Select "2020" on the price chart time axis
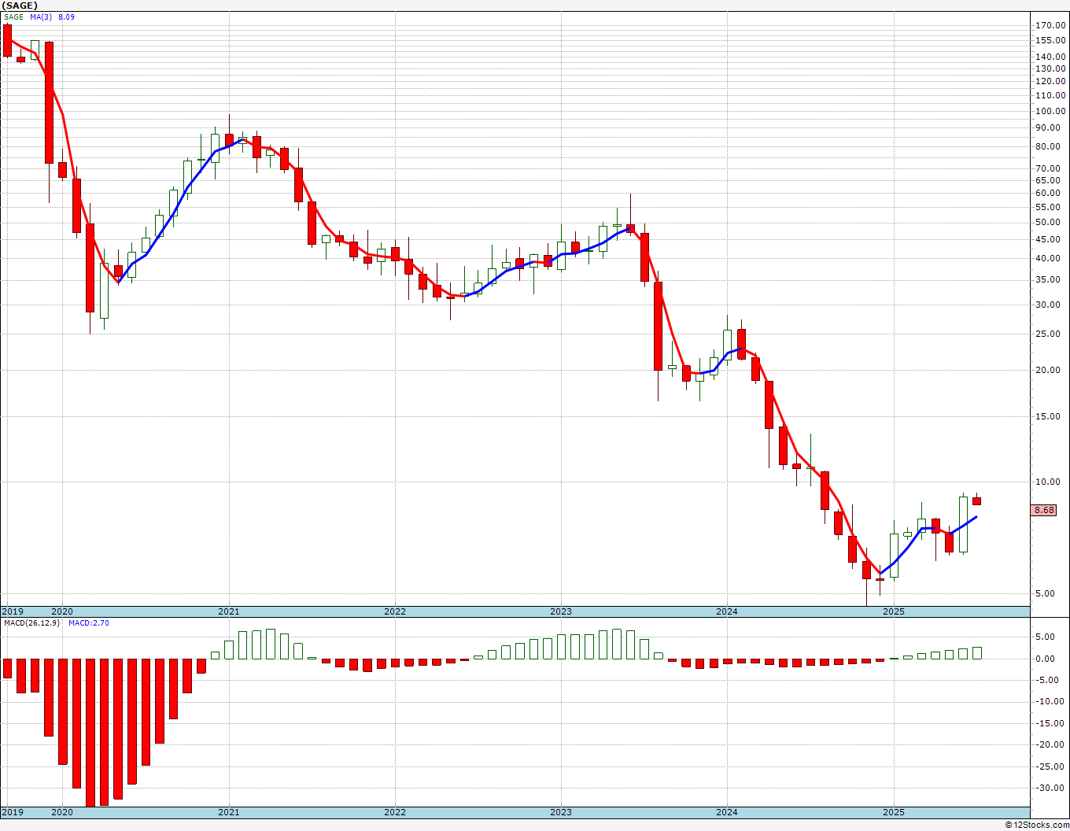The height and width of the screenshot is (831, 1070). point(62,611)
